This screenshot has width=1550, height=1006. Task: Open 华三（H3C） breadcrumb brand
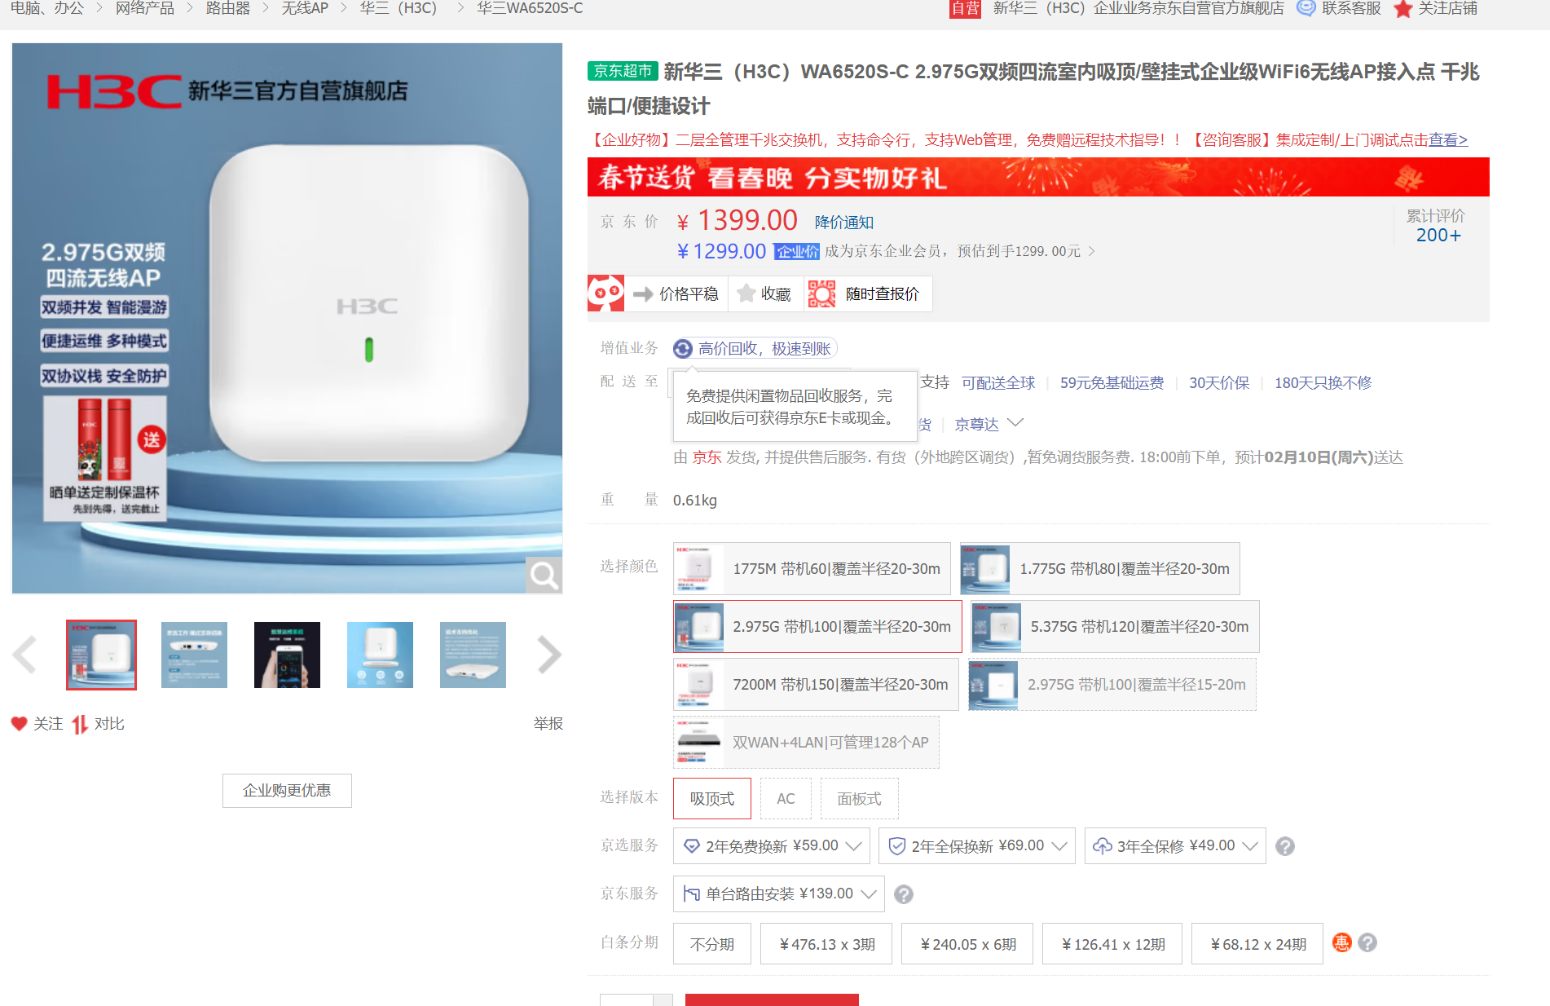coord(401,8)
